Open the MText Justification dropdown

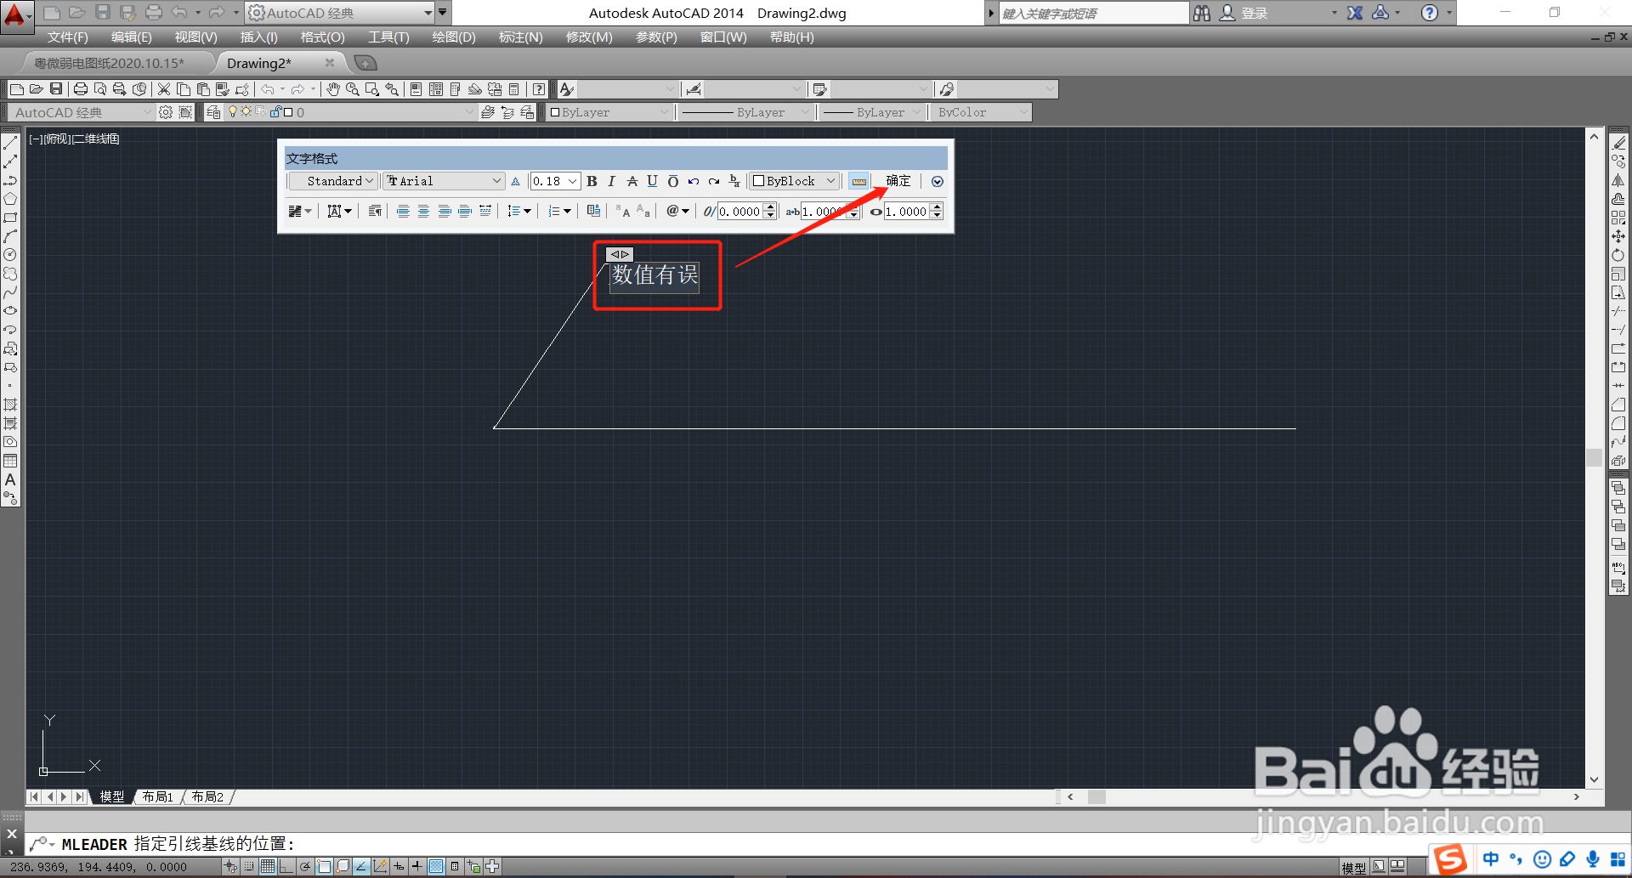(339, 211)
